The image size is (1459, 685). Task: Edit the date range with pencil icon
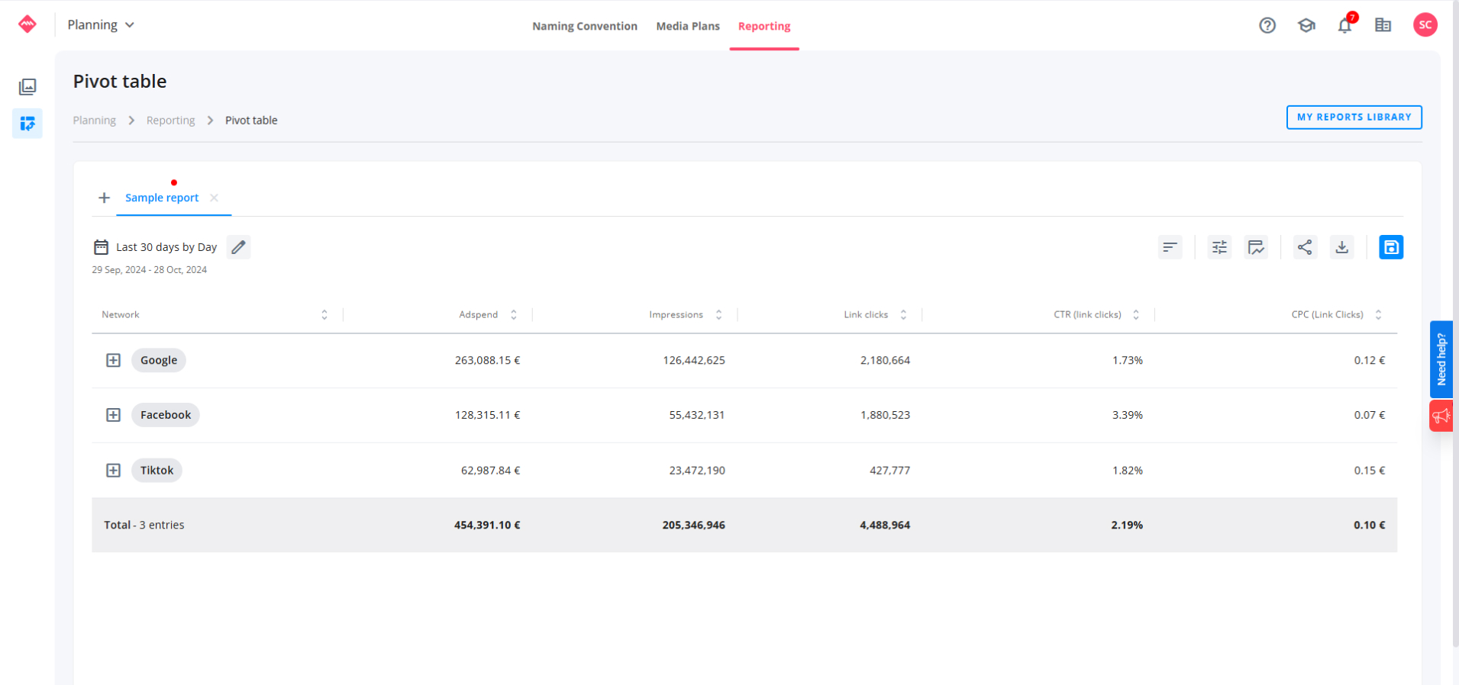(238, 247)
